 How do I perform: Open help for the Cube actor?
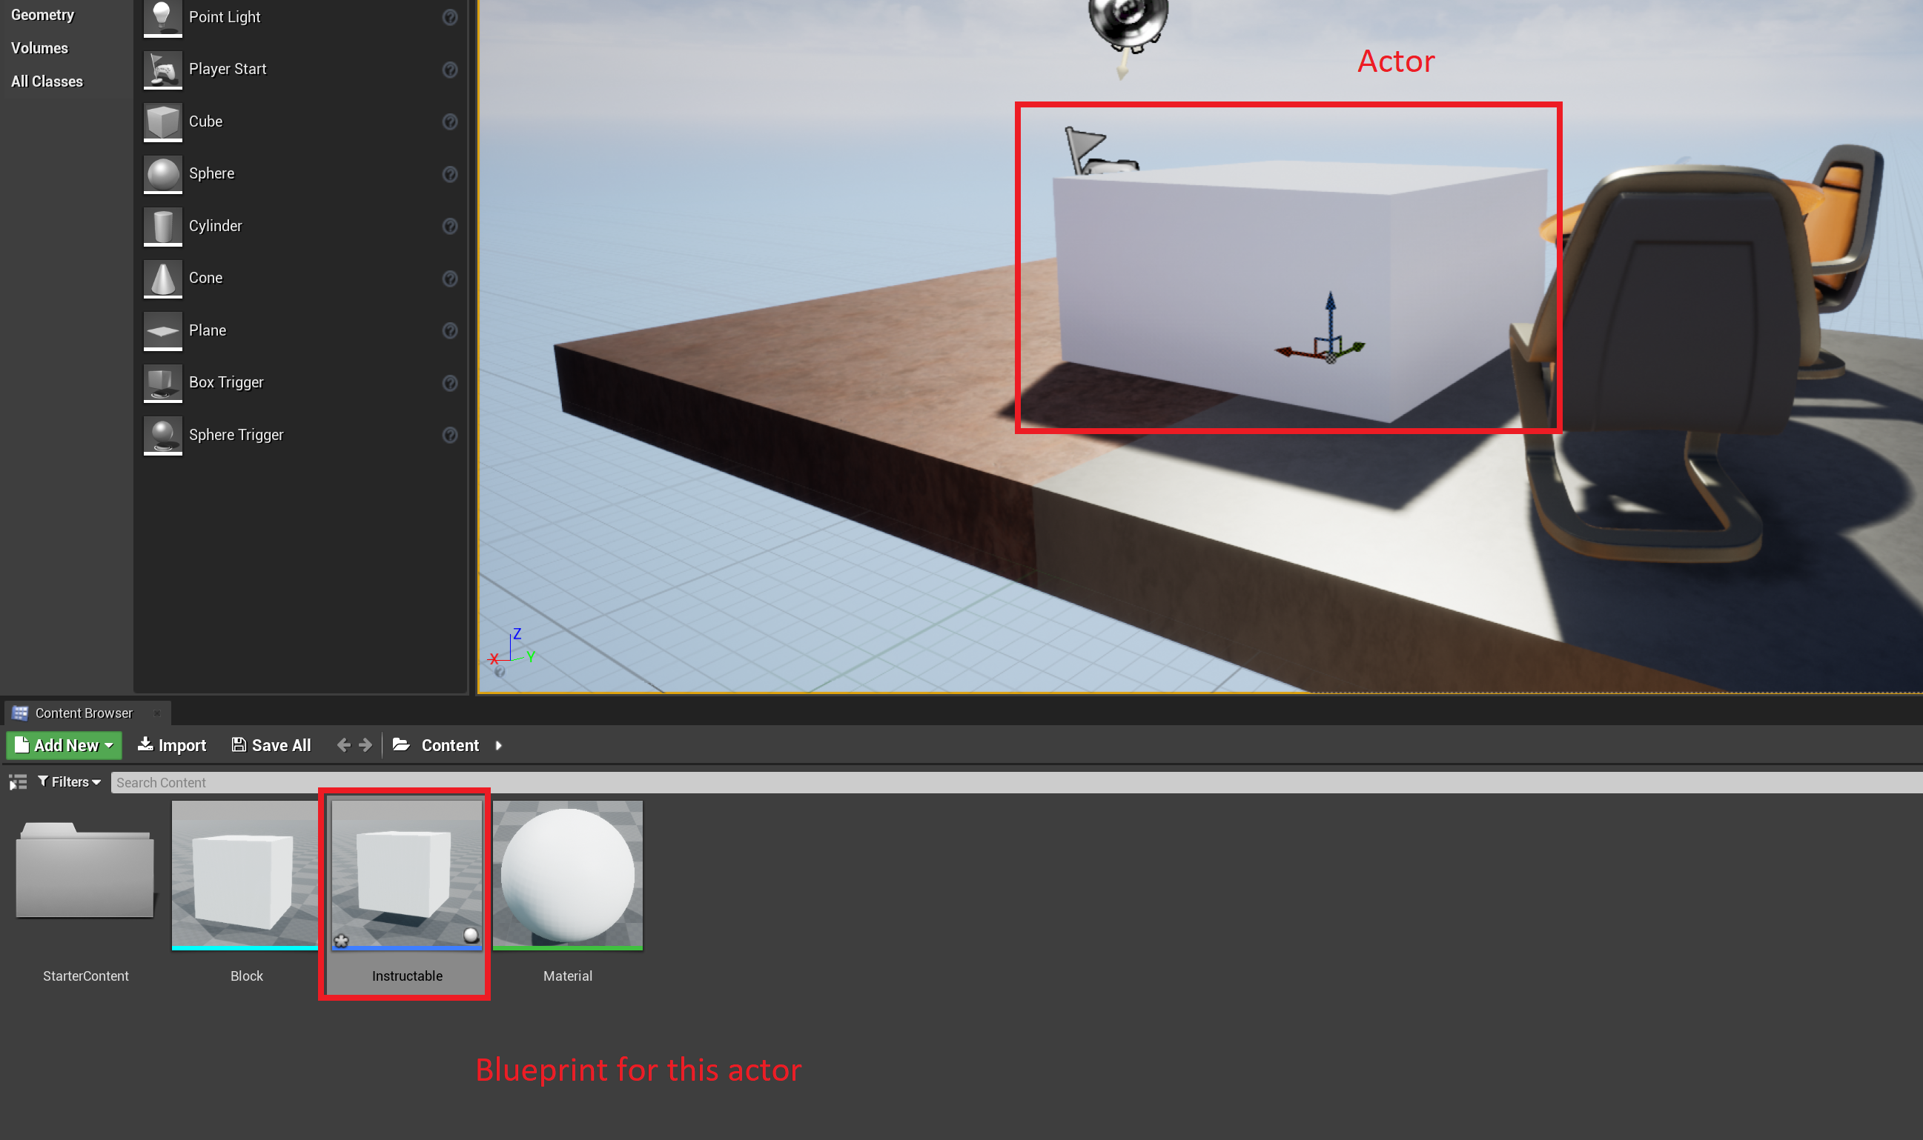pos(451,121)
